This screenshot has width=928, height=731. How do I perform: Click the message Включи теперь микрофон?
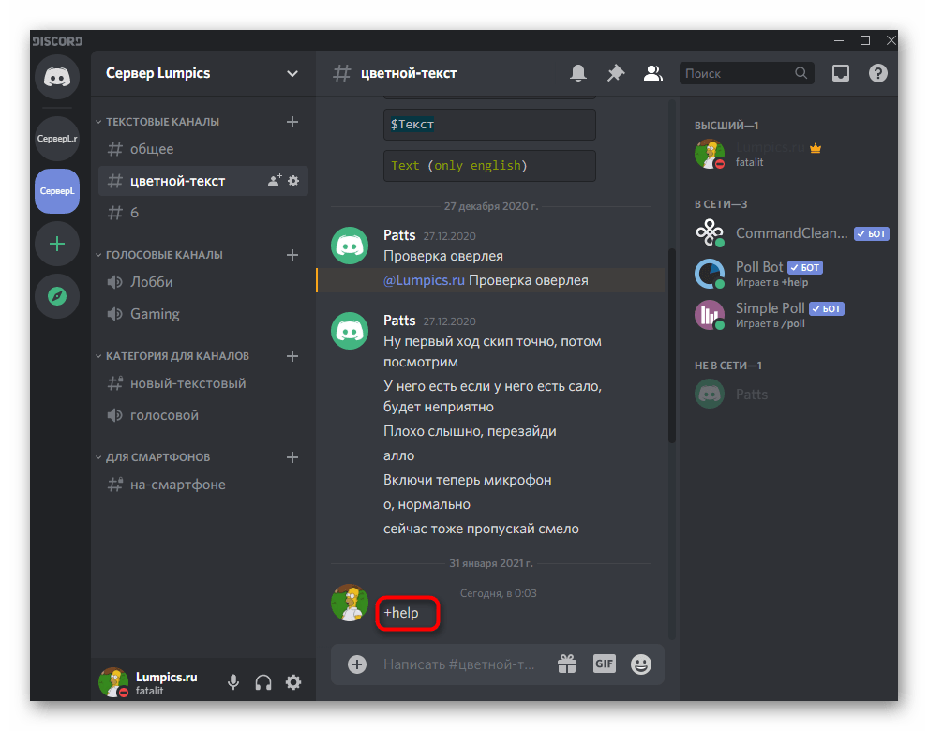(468, 480)
